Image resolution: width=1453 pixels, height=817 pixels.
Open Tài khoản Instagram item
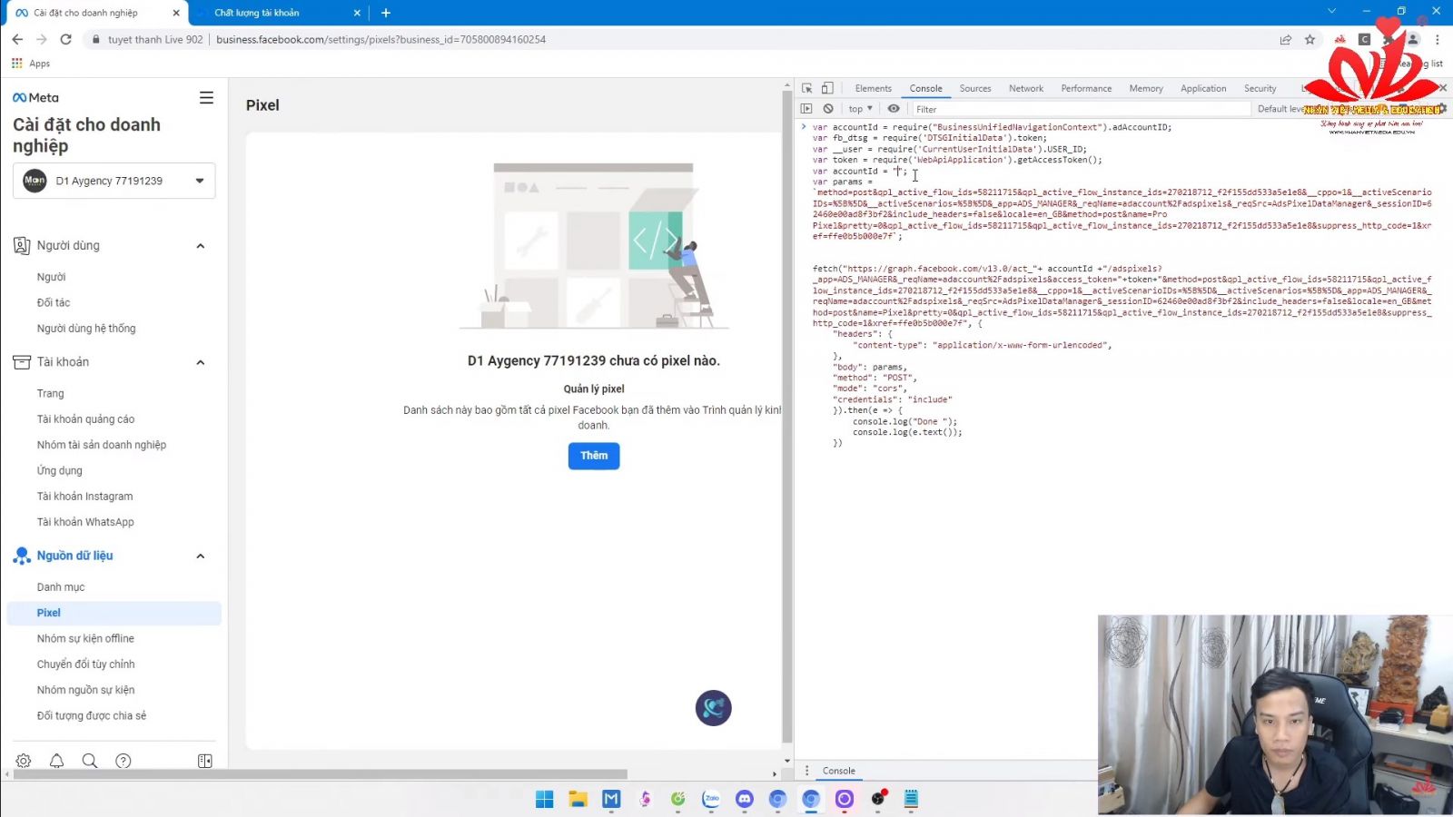click(84, 497)
